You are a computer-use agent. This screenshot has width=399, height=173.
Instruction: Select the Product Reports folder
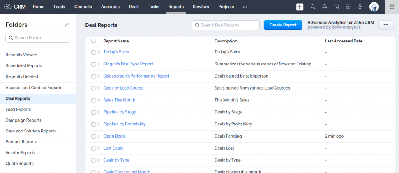[x=21, y=142]
